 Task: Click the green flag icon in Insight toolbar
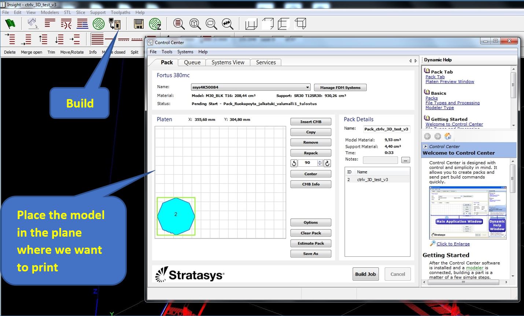tap(10, 24)
